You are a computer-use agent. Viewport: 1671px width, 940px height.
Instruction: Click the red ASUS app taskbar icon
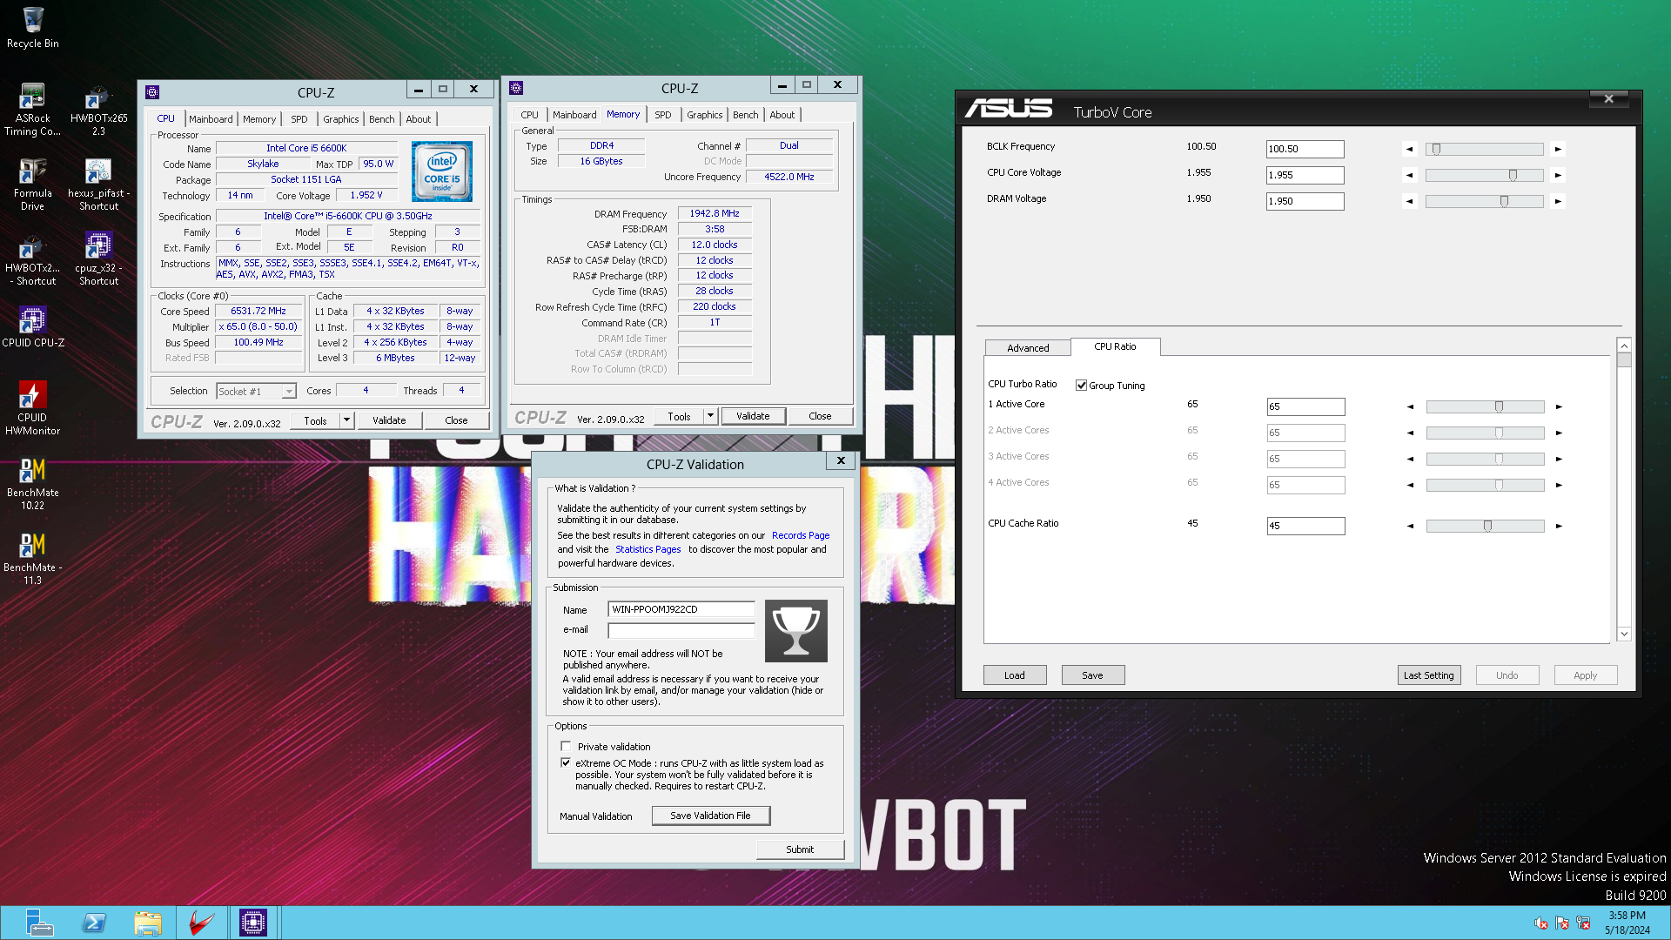tap(201, 923)
